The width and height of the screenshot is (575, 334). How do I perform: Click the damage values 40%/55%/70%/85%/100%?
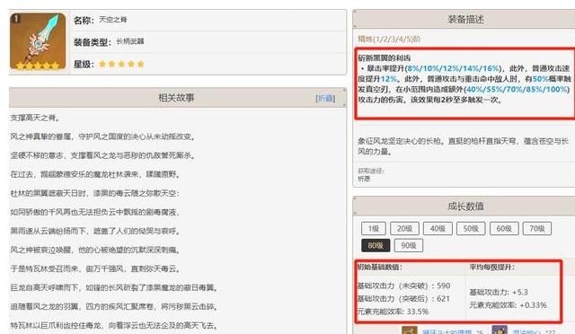pyautogui.click(x=517, y=89)
